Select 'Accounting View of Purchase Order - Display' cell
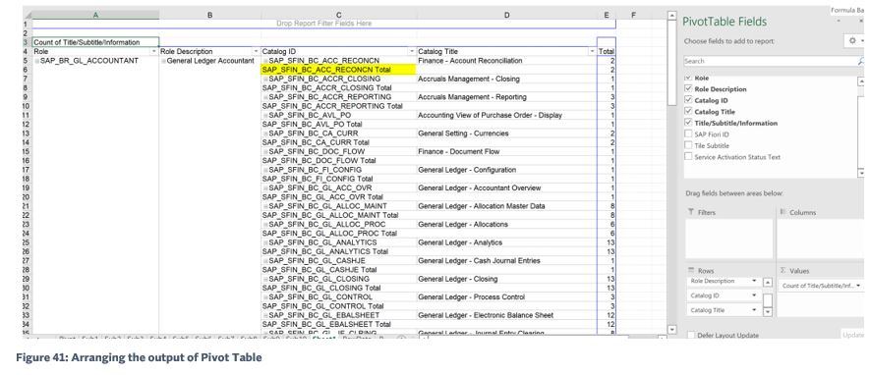Viewport: 870px width, 375px height. [x=506, y=115]
